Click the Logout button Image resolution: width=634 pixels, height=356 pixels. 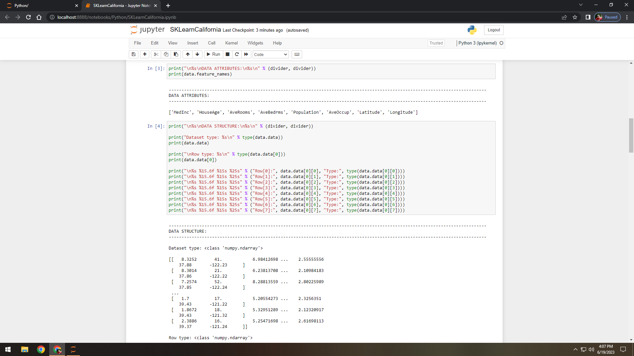pyautogui.click(x=494, y=30)
